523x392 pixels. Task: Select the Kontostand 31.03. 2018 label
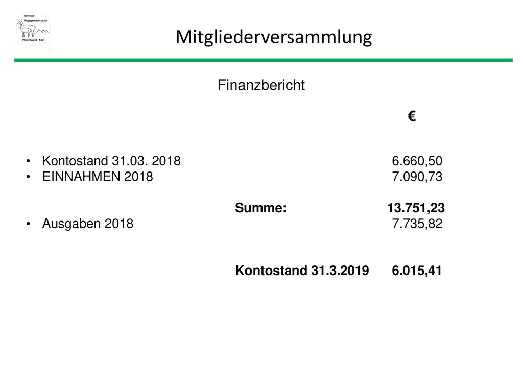[111, 161]
